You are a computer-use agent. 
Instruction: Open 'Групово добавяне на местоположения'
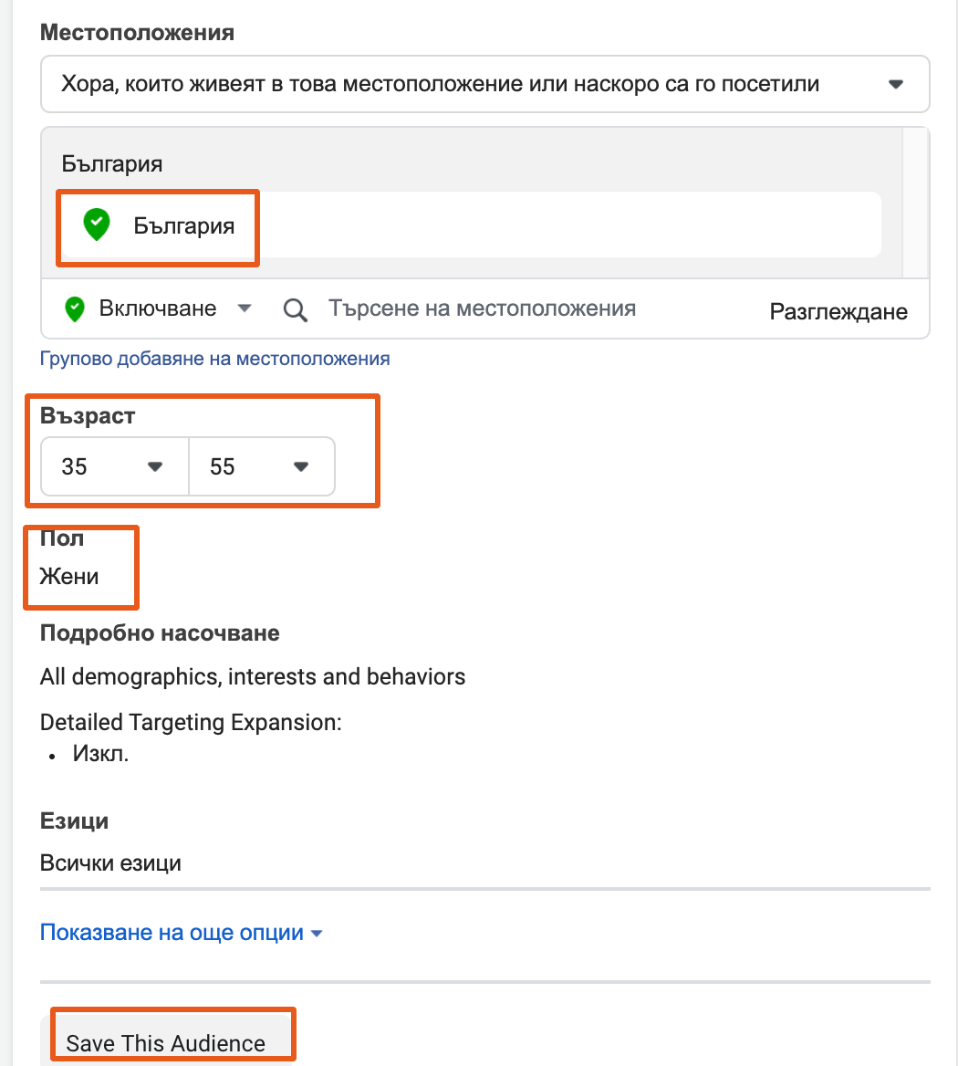pyautogui.click(x=214, y=358)
